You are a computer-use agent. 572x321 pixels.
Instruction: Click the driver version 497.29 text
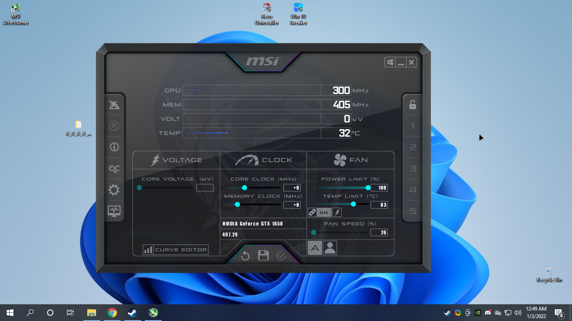(230, 234)
